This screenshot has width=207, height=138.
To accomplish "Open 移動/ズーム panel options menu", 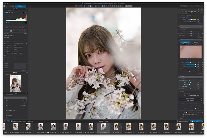I will click(27, 72).
